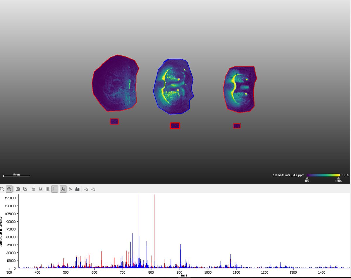
Task: Click the magnifier zoom tool in spectrum toolbar
Action: tap(2, 189)
